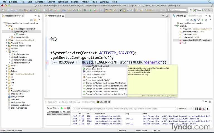Click Sort icon in Outline view

[x=191, y=20]
